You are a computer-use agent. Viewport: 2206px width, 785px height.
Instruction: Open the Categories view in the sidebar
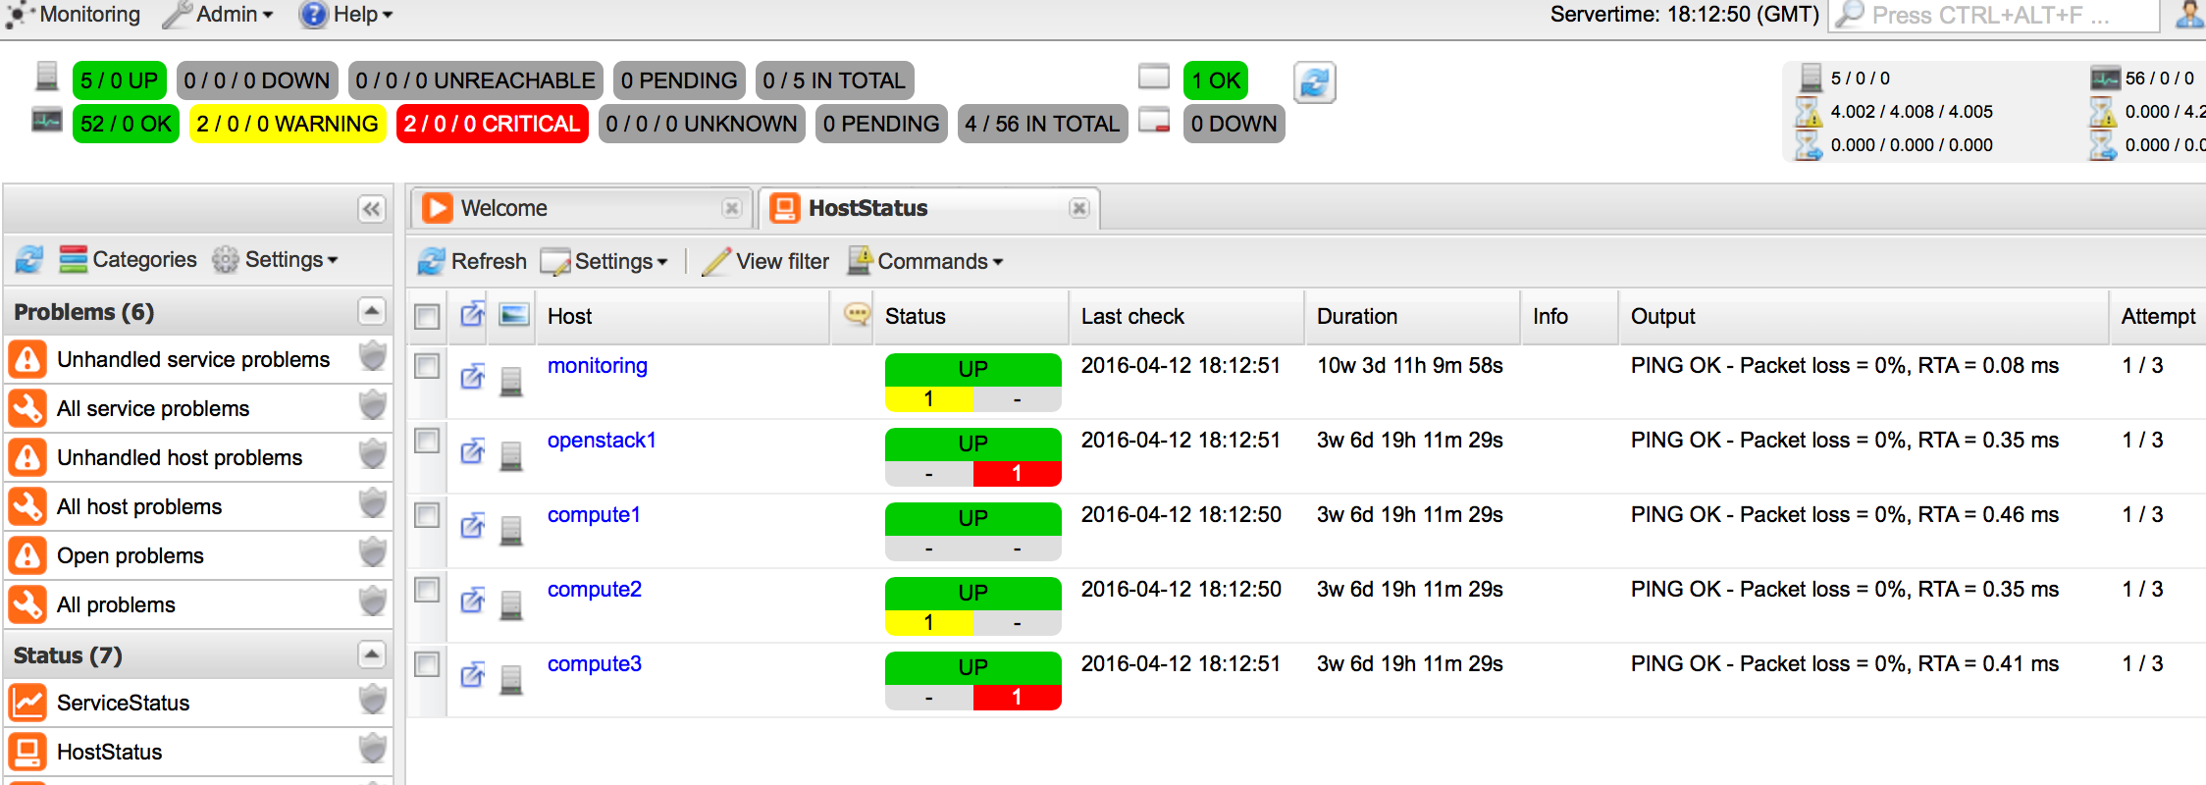128,260
